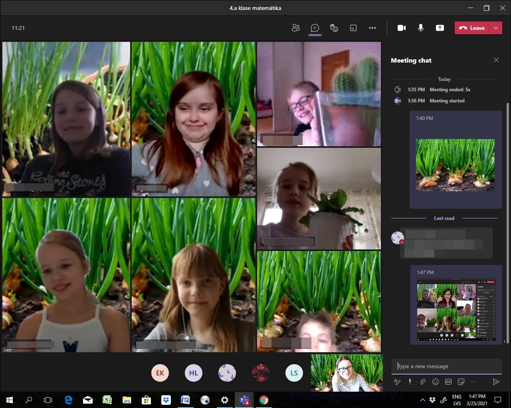Viewport: 511px width, 408px height.
Task: Hide the meeting chat conversation
Action: pos(315,28)
